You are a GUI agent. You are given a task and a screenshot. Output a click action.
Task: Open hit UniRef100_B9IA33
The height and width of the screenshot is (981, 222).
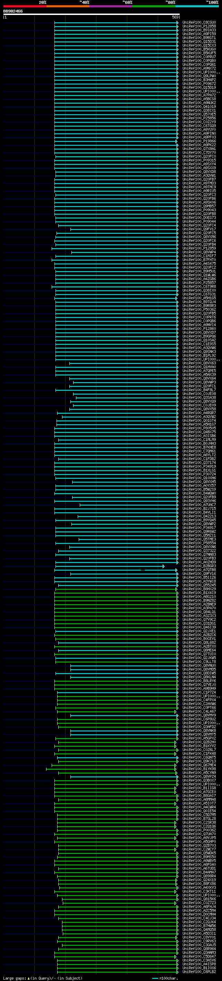point(199,30)
